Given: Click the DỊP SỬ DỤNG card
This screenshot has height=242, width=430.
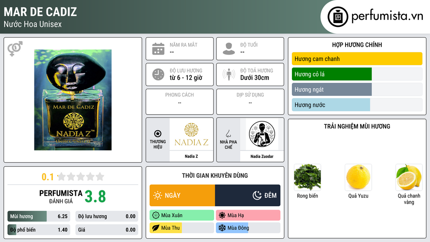Looking at the screenshot, I should (250, 102).
